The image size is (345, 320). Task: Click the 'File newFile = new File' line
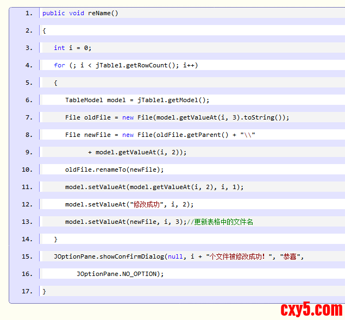click(160, 135)
